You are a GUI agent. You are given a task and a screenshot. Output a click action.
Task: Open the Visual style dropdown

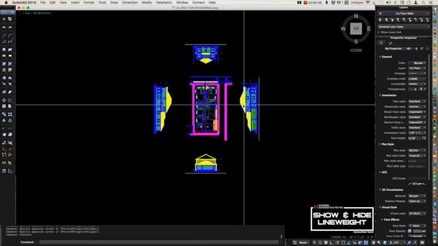point(417,213)
